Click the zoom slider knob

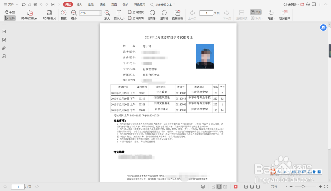(303, 187)
